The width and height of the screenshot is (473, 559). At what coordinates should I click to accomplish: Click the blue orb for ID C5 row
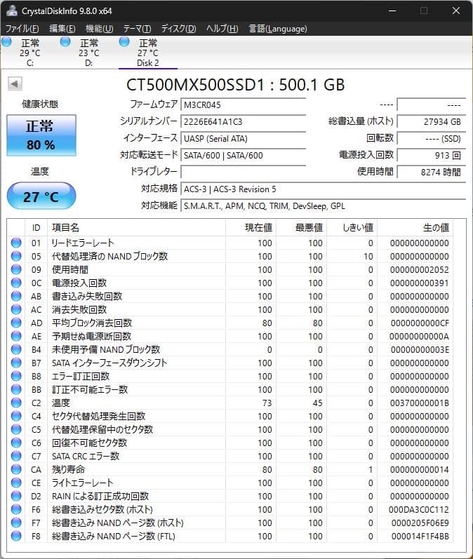coord(16,429)
